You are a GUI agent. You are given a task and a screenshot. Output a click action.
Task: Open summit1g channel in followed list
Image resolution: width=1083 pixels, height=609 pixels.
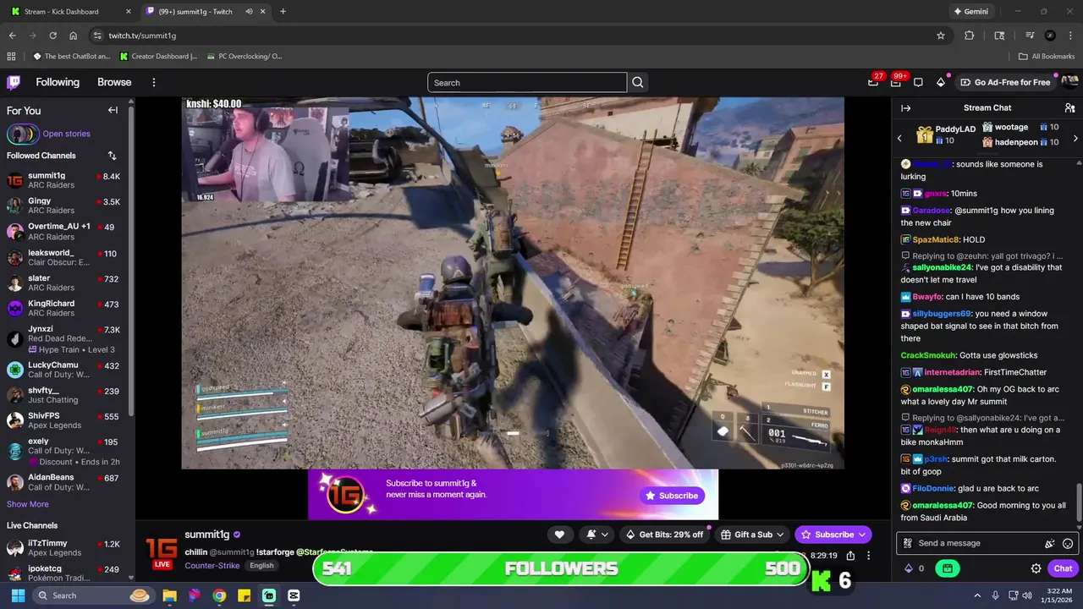[64, 180]
